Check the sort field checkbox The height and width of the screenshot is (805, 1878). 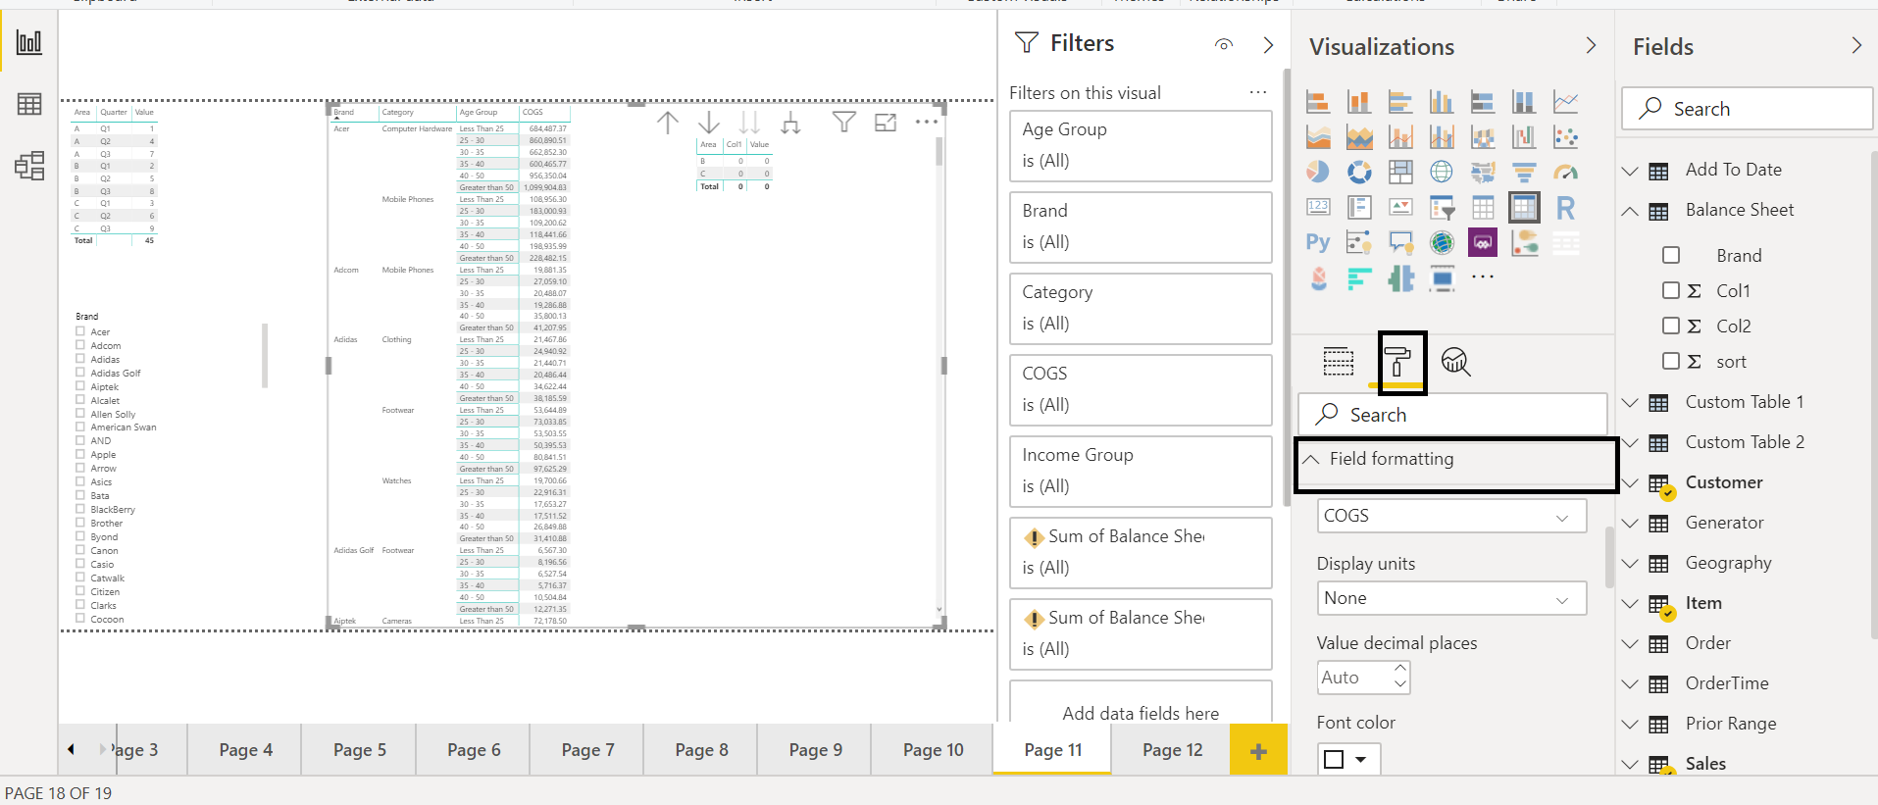pos(1671,361)
